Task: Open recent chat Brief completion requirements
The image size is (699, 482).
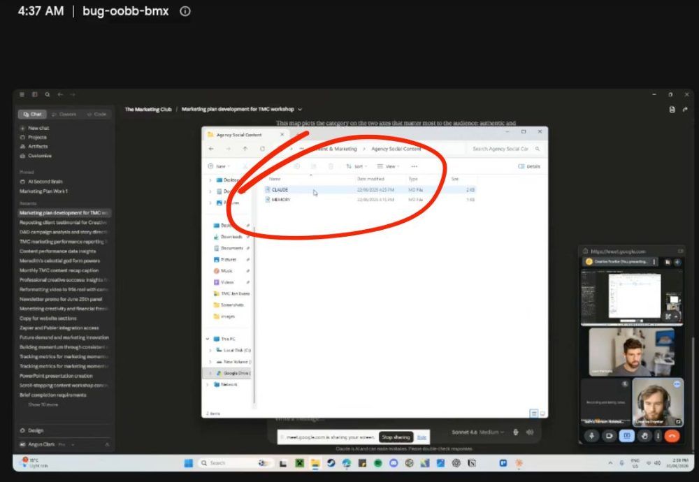Action: [52, 395]
